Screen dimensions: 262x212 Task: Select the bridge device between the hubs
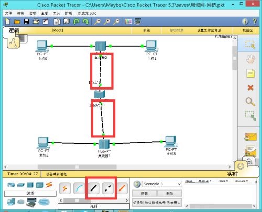100,94
